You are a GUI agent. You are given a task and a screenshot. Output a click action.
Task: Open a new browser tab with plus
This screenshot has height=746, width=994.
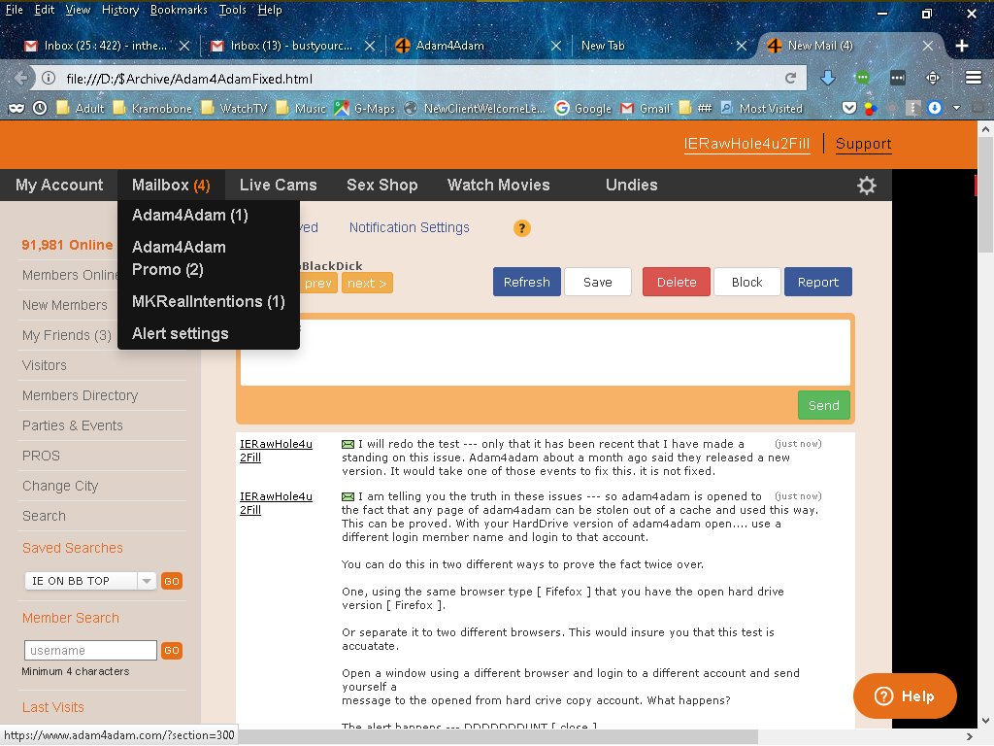(962, 46)
